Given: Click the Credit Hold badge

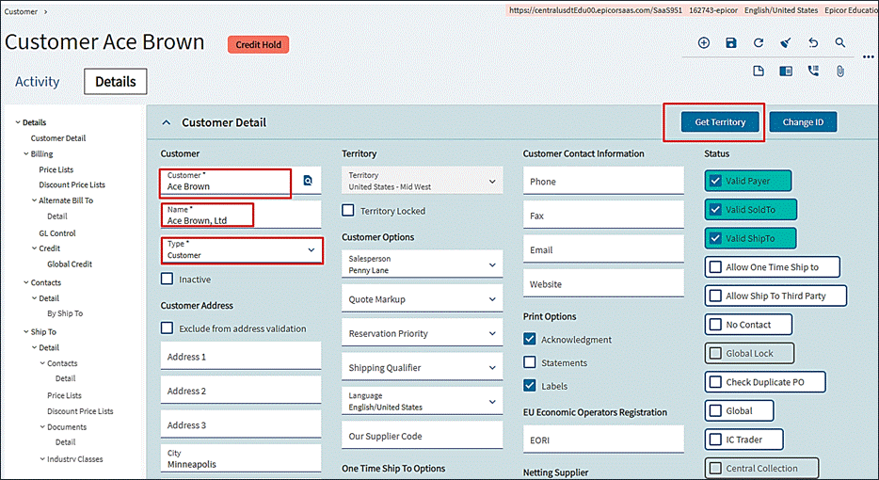Looking at the screenshot, I should pos(258,44).
